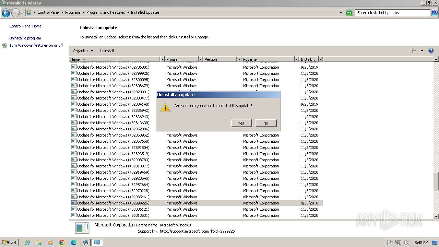
Task: Click icon of update KB2919469
Action: click(x=74, y=172)
